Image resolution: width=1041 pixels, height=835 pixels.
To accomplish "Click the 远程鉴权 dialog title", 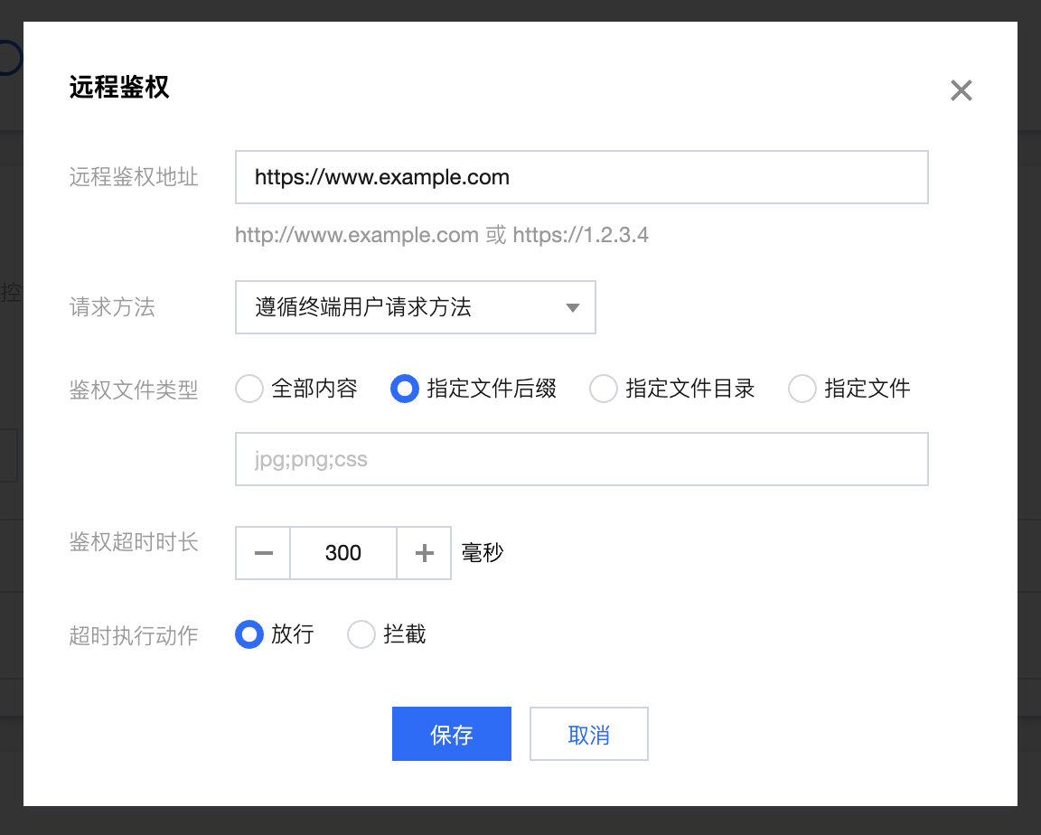I will pos(118,89).
